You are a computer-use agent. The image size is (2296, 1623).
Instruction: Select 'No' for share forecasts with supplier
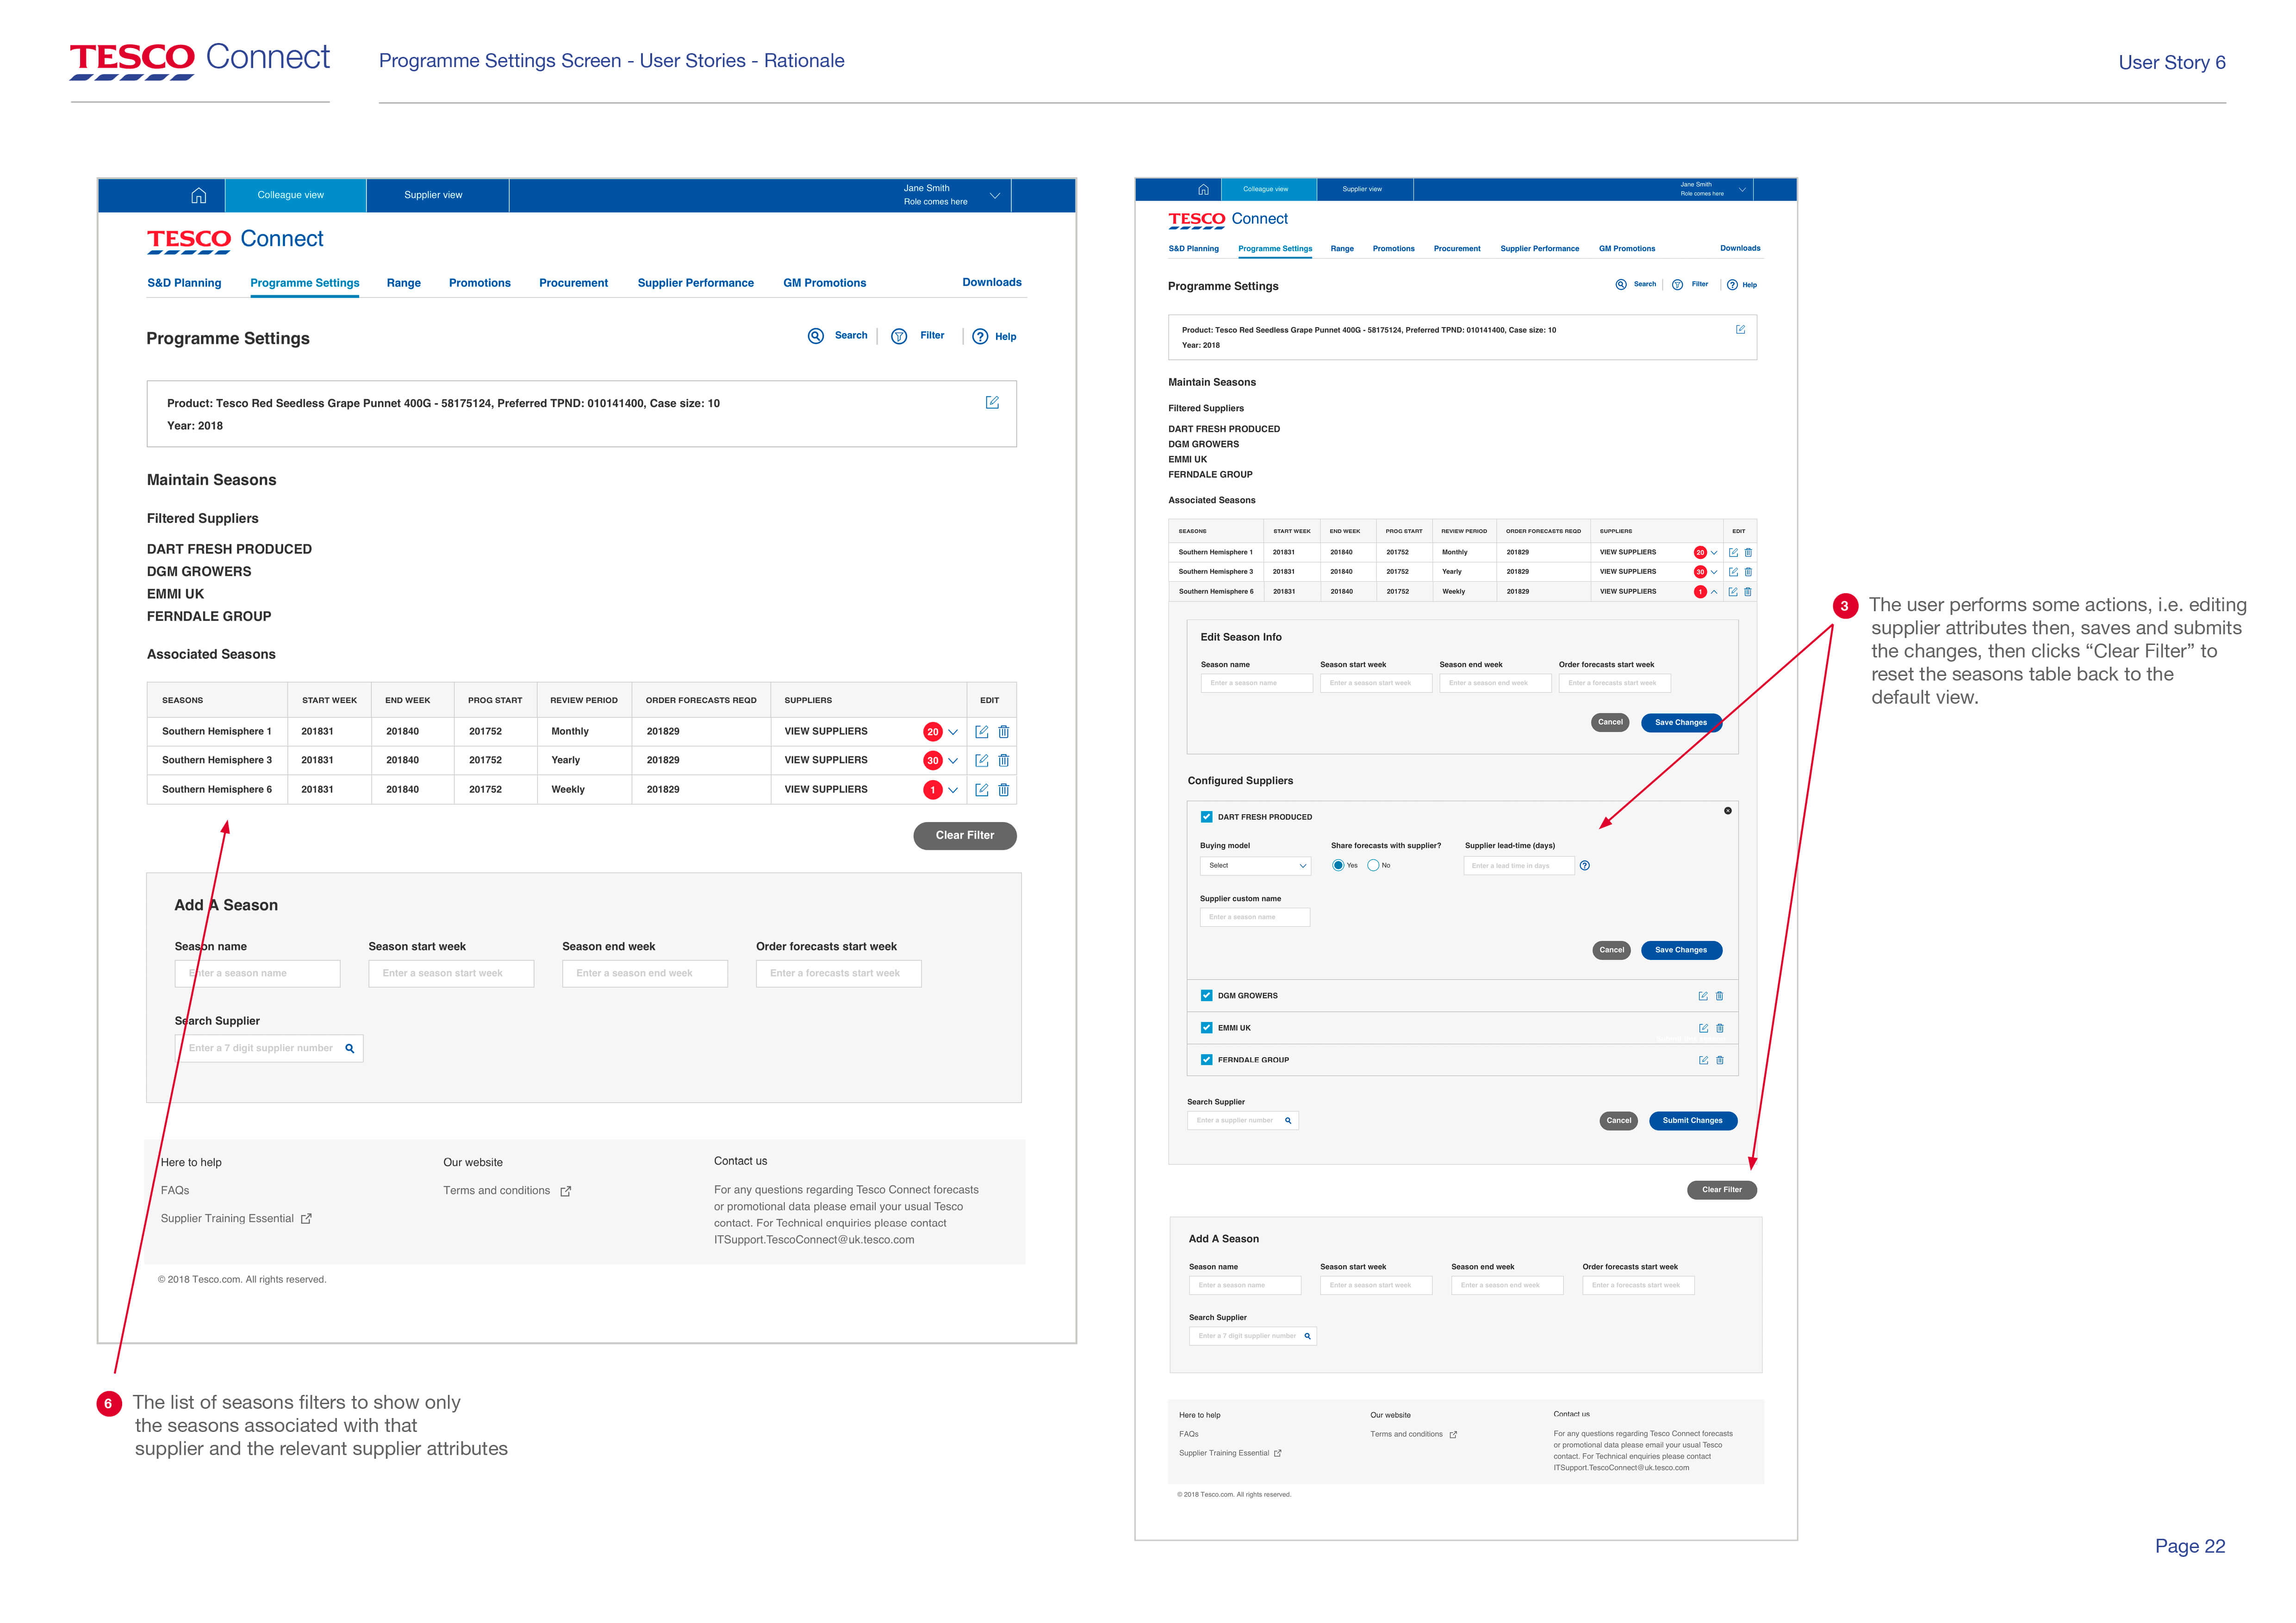point(1373,866)
